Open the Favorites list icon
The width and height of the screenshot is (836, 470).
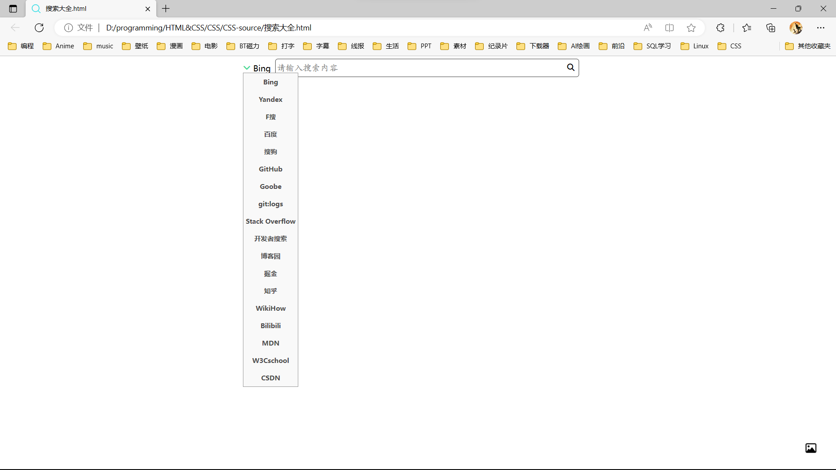[x=747, y=28]
